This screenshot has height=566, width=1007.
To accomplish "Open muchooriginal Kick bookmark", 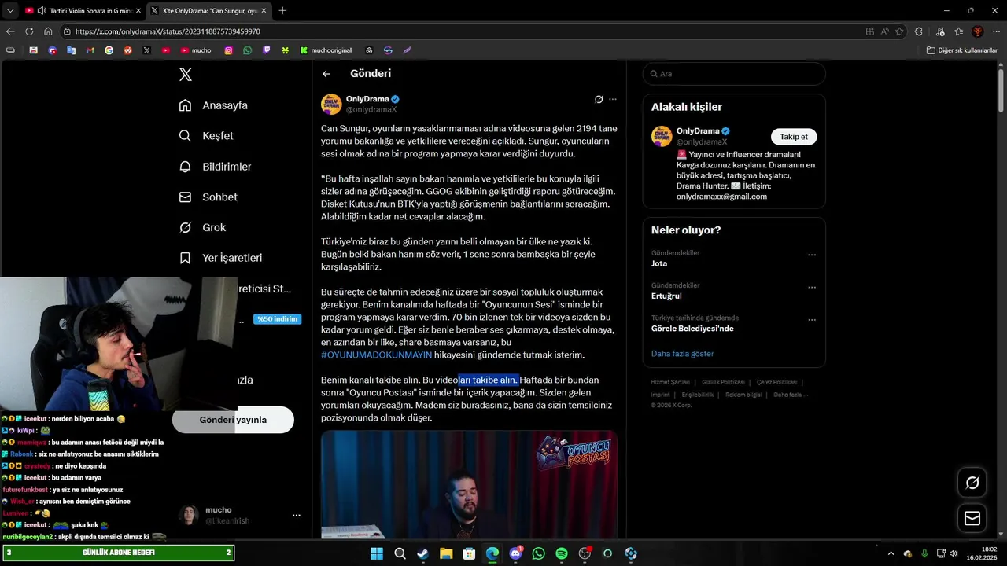I will 326,50.
